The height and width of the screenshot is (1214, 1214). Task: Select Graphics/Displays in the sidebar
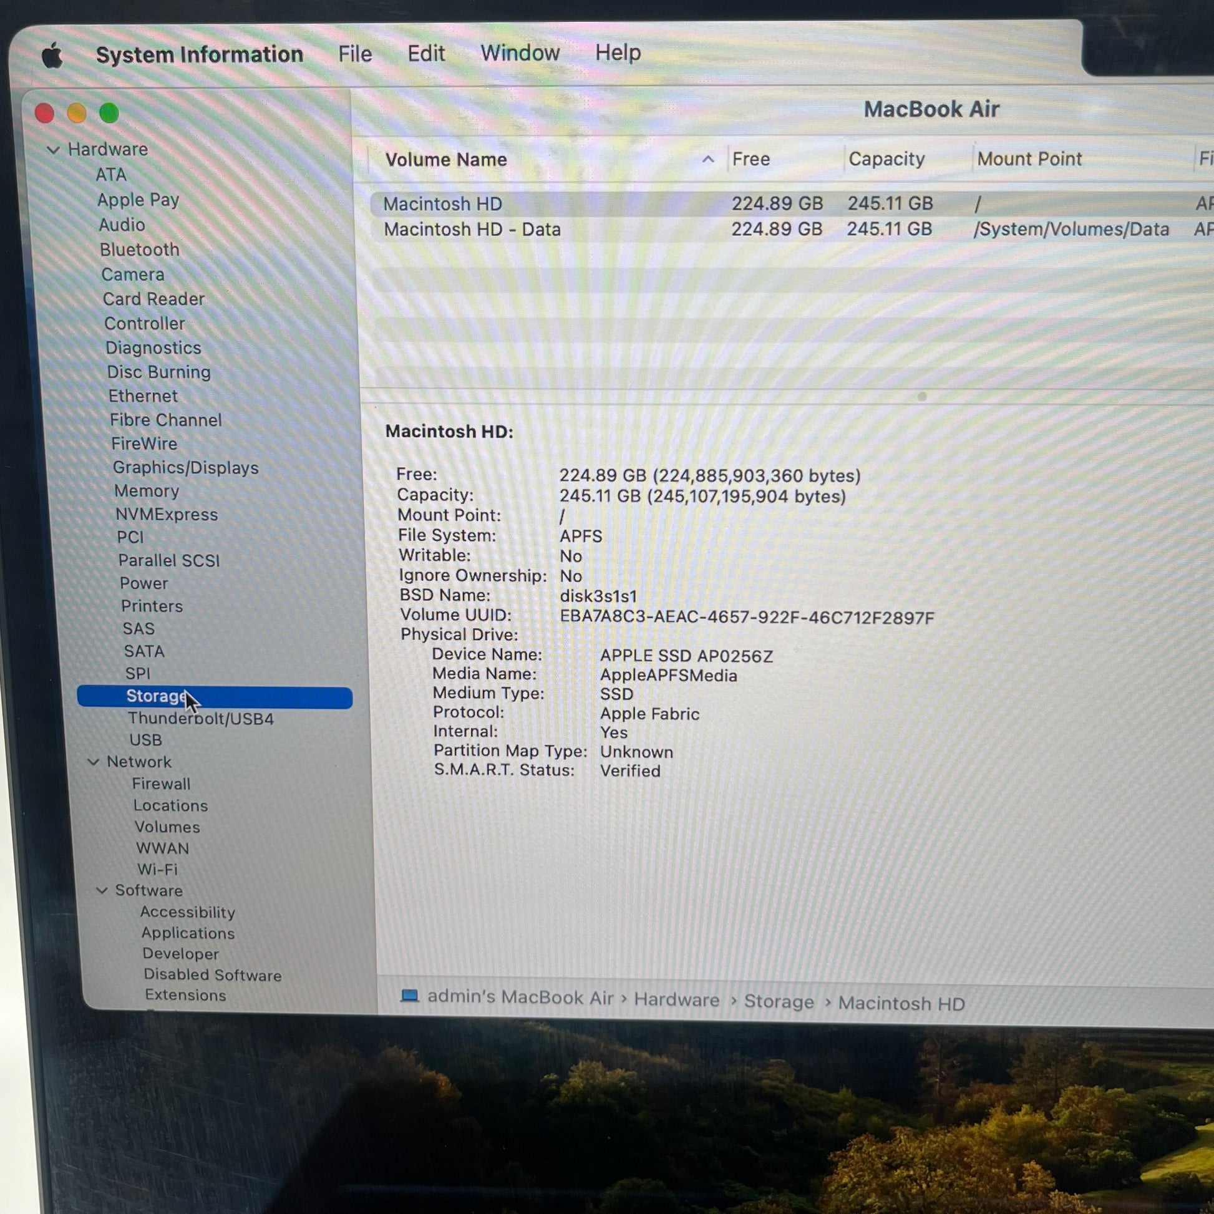185,467
